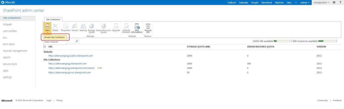Click the Upgrade ribbon icon
Viewport: 344px width, 109px height.
tap(116, 28)
